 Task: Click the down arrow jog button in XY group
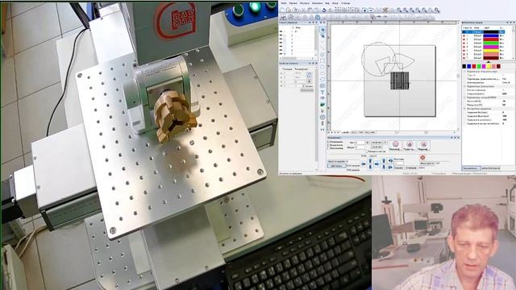(x=370, y=167)
